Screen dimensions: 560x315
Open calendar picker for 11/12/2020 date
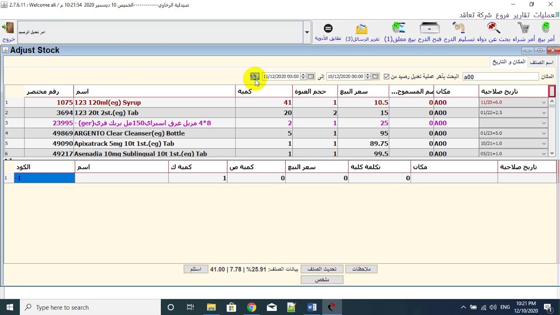pyautogui.click(x=311, y=77)
